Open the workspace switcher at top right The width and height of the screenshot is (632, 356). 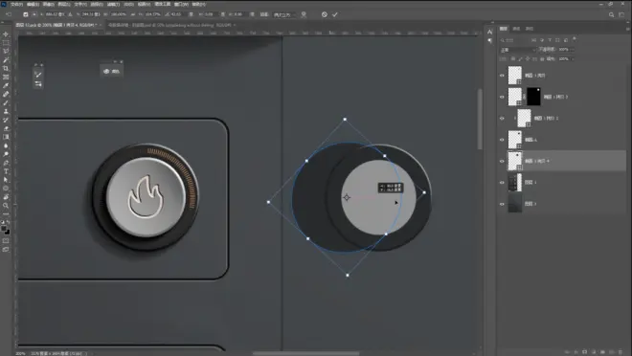pyautogui.click(x=621, y=14)
